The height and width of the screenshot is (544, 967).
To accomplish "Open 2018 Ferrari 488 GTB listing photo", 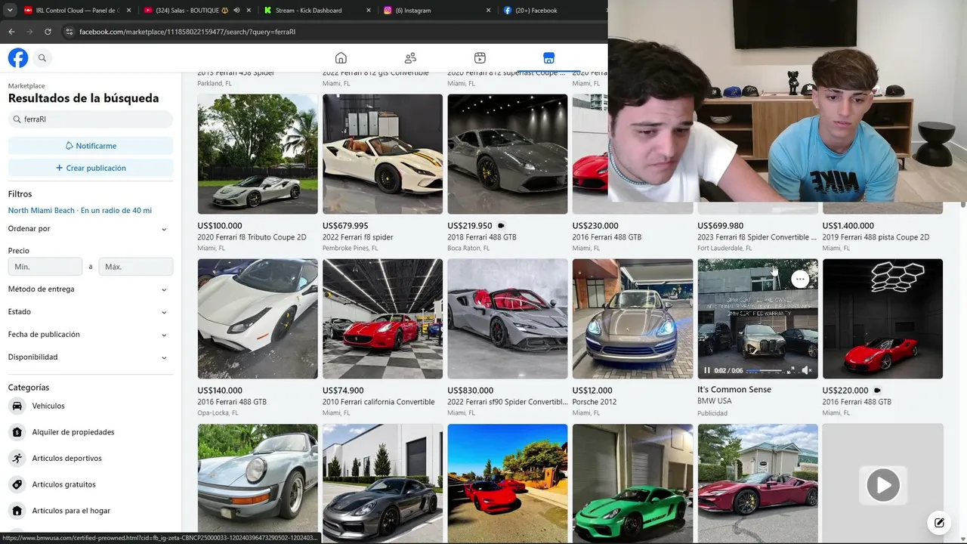I will tap(508, 154).
